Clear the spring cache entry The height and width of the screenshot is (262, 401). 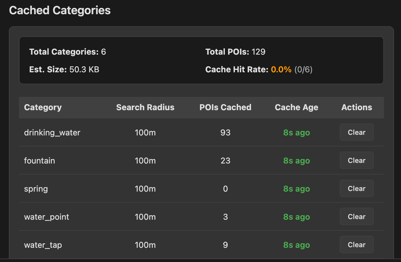pos(356,188)
